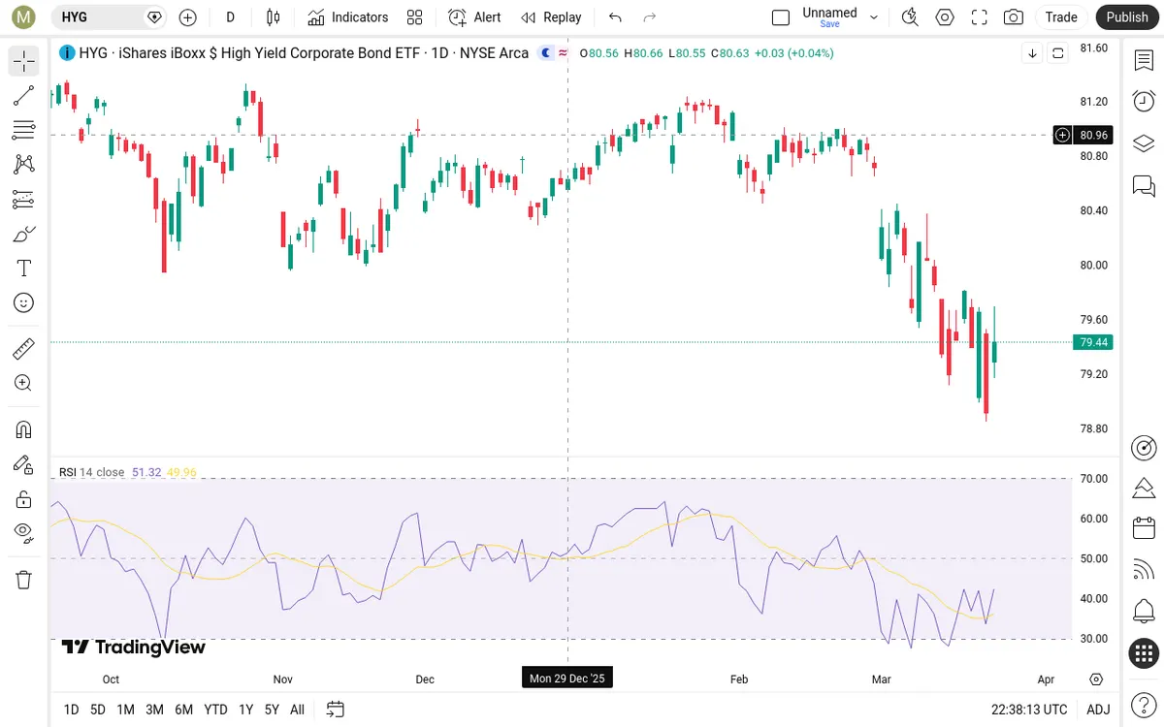Select the trend line drawing tool

24,95
